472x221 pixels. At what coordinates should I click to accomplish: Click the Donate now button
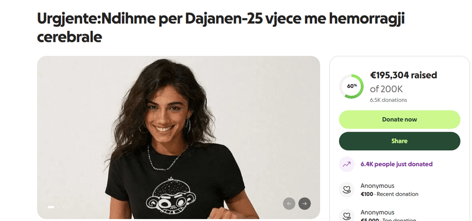tap(399, 120)
